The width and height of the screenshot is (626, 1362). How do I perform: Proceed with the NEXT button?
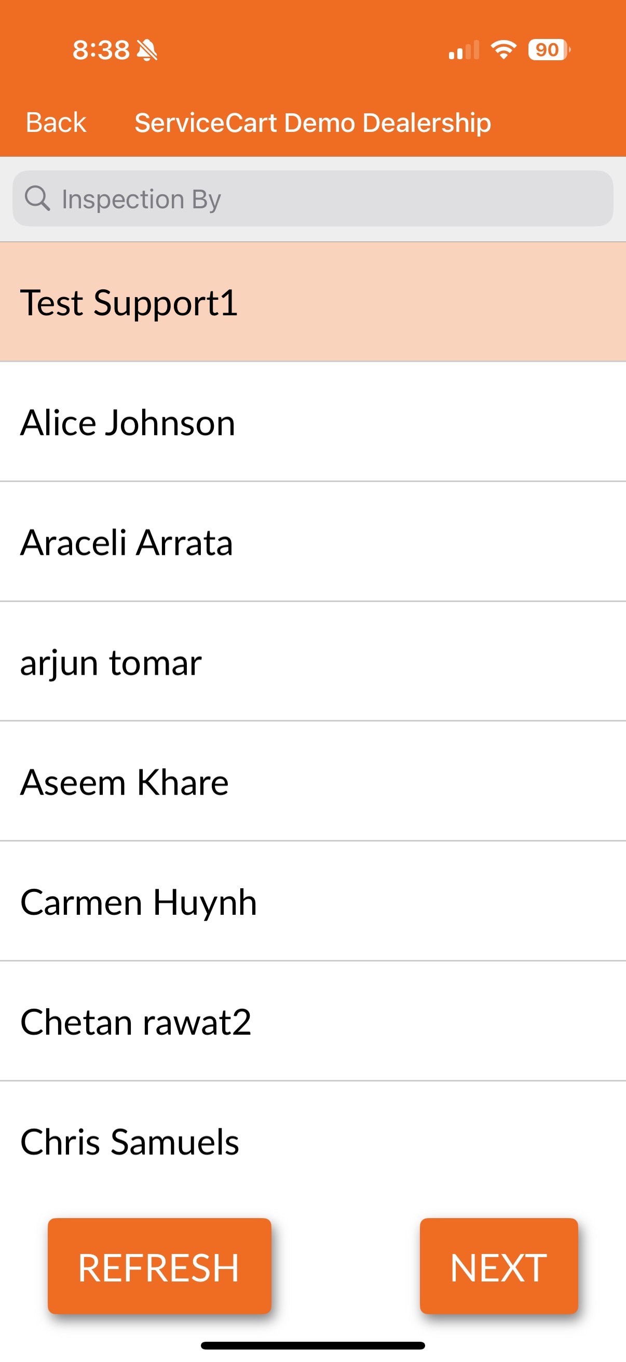[499, 1266]
